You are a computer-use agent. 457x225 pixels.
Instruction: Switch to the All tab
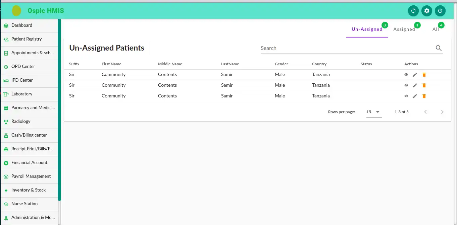click(x=436, y=29)
